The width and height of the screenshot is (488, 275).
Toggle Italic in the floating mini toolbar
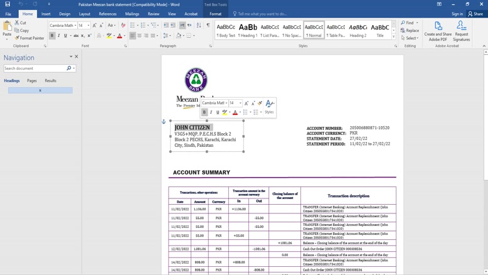pos(211,112)
